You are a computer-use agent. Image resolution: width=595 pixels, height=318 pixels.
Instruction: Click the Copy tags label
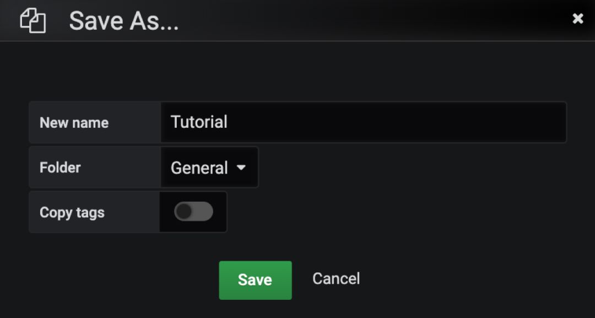[x=72, y=213]
